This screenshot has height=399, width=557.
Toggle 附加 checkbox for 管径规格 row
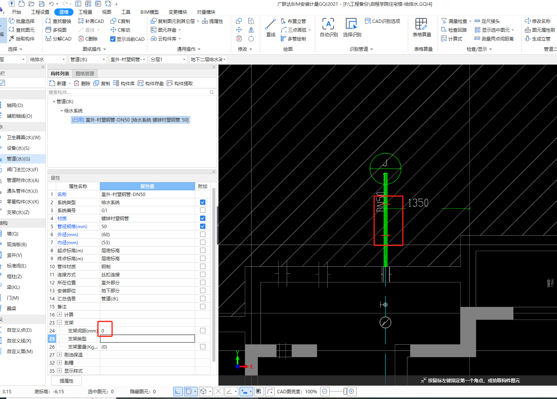click(x=203, y=226)
